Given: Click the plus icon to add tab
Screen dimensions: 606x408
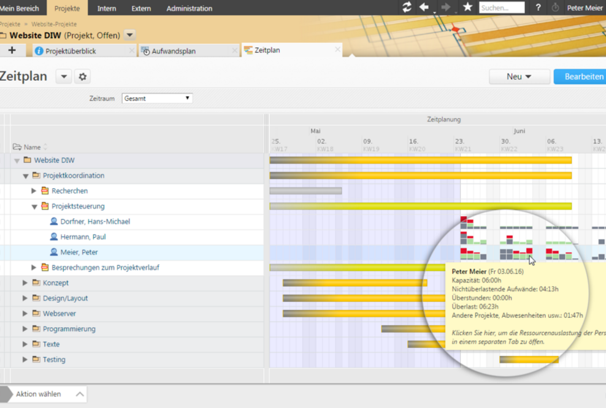Looking at the screenshot, I should click(12, 50).
